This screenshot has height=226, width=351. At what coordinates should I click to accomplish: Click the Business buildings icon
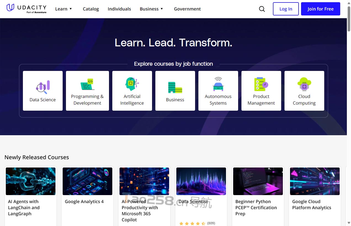175,87
